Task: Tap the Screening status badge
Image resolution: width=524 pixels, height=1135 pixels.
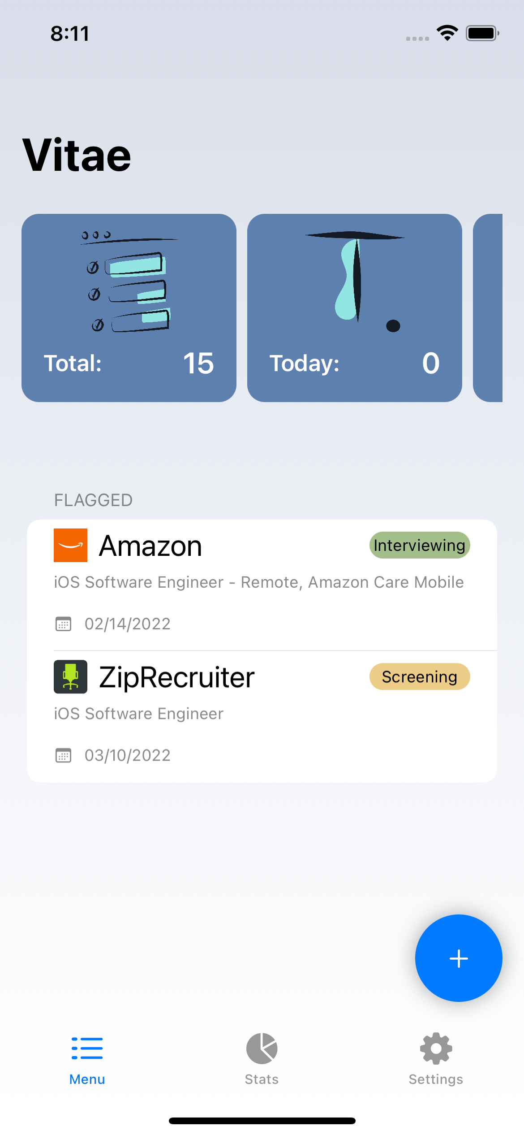Action: coord(420,676)
